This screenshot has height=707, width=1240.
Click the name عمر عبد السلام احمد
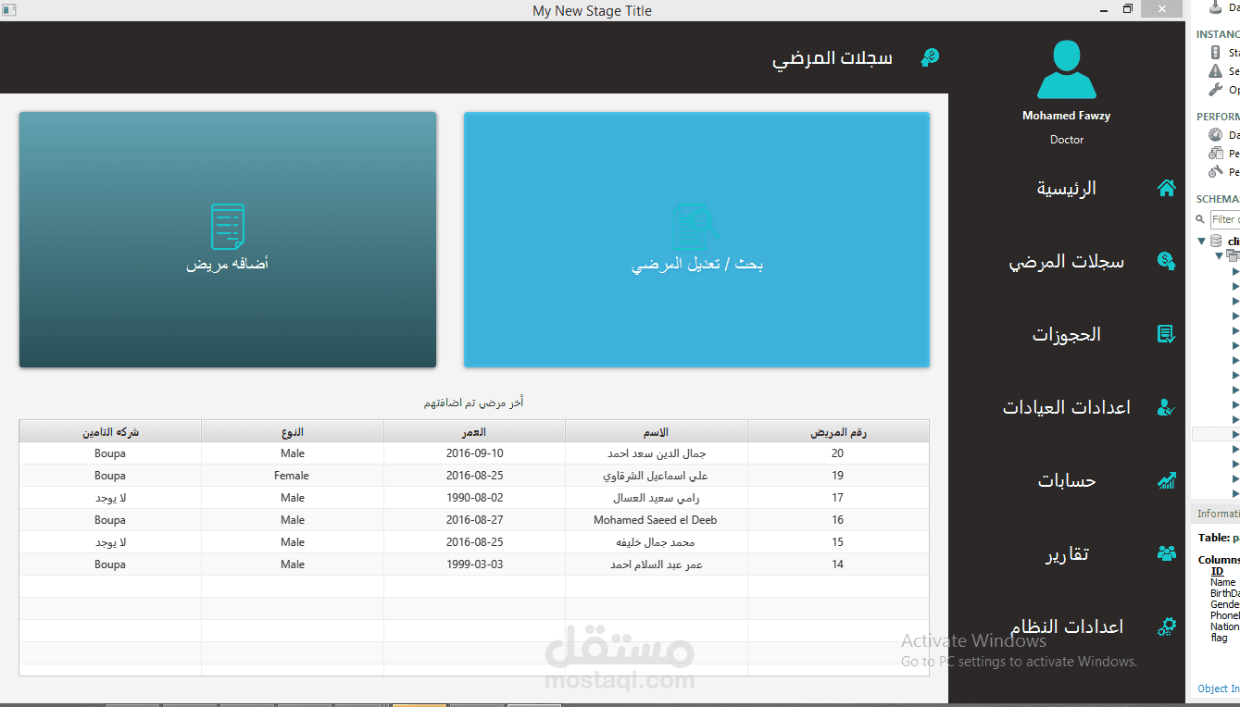pyautogui.click(x=657, y=564)
